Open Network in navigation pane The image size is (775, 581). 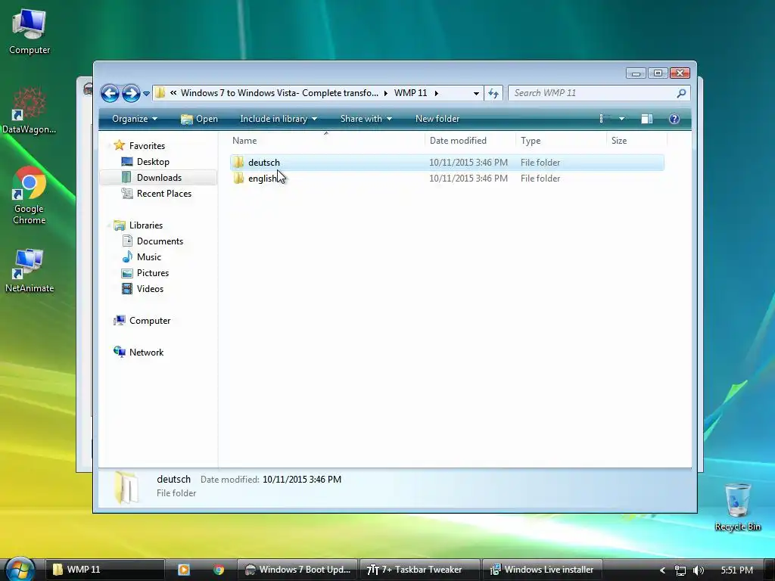coord(146,353)
